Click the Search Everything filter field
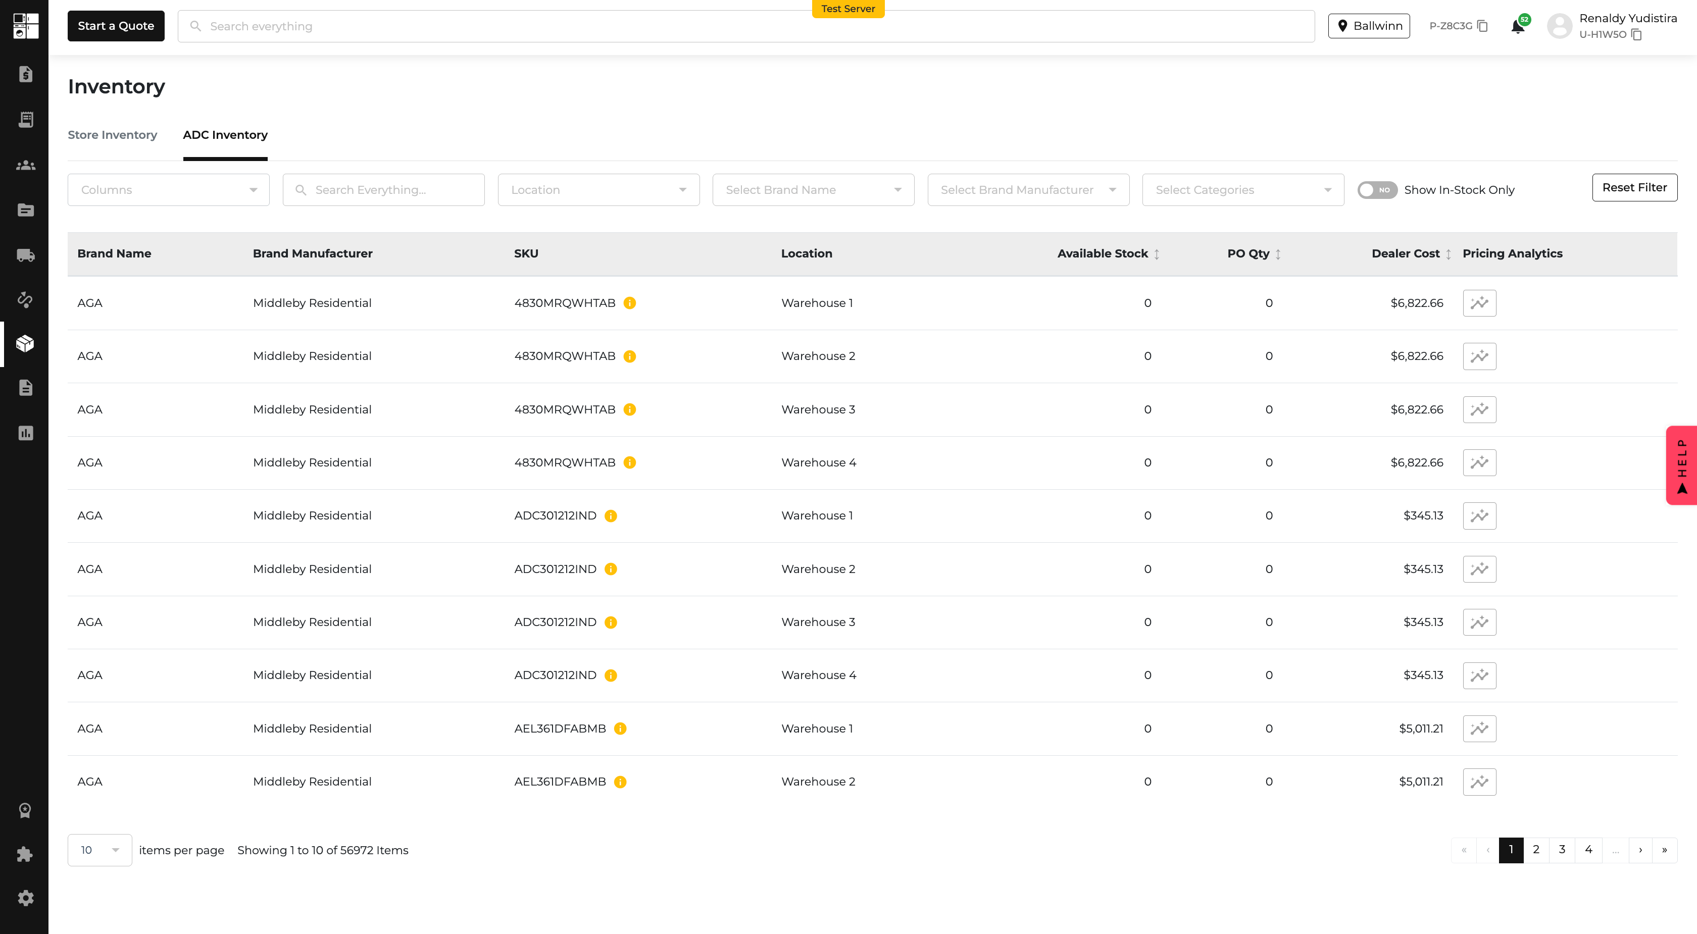 [x=383, y=190]
